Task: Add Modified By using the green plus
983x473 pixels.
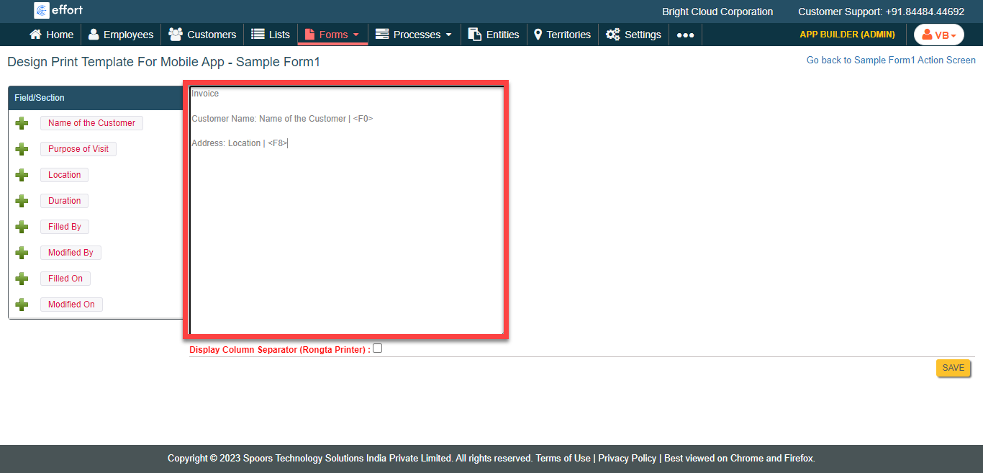Action: (x=22, y=253)
